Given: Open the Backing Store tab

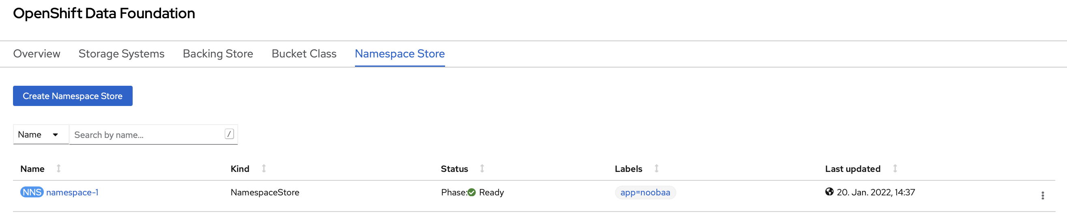Looking at the screenshot, I should [x=218, y=54].
